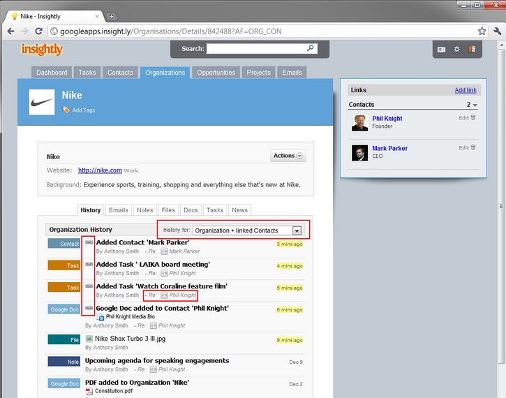
Task: Select the History sub-tab
Action: 90,210
